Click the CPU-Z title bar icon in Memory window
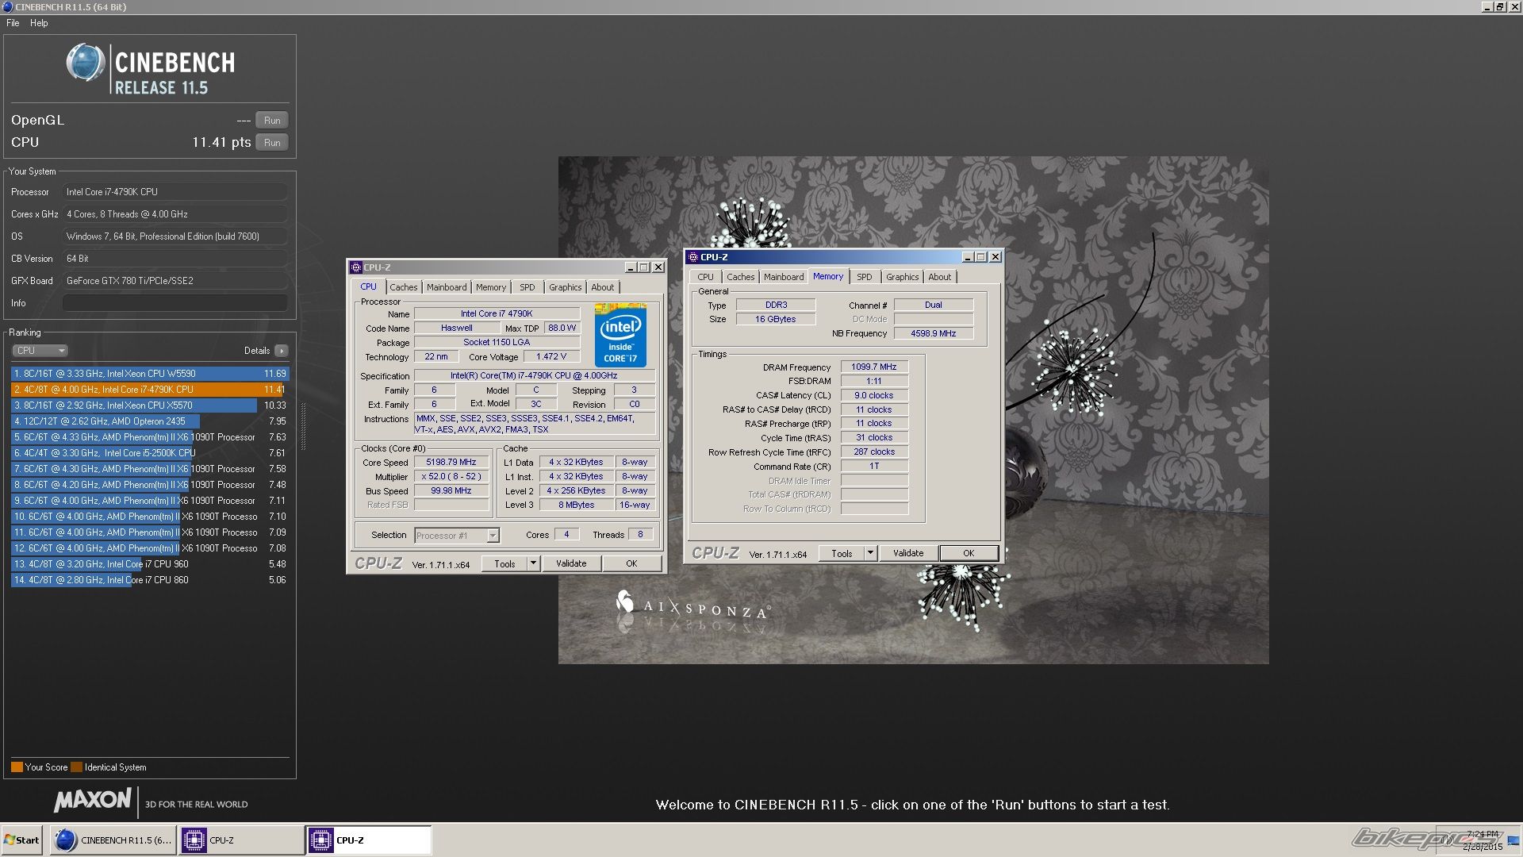The image size is (1523, 857). tap(693, 257)
